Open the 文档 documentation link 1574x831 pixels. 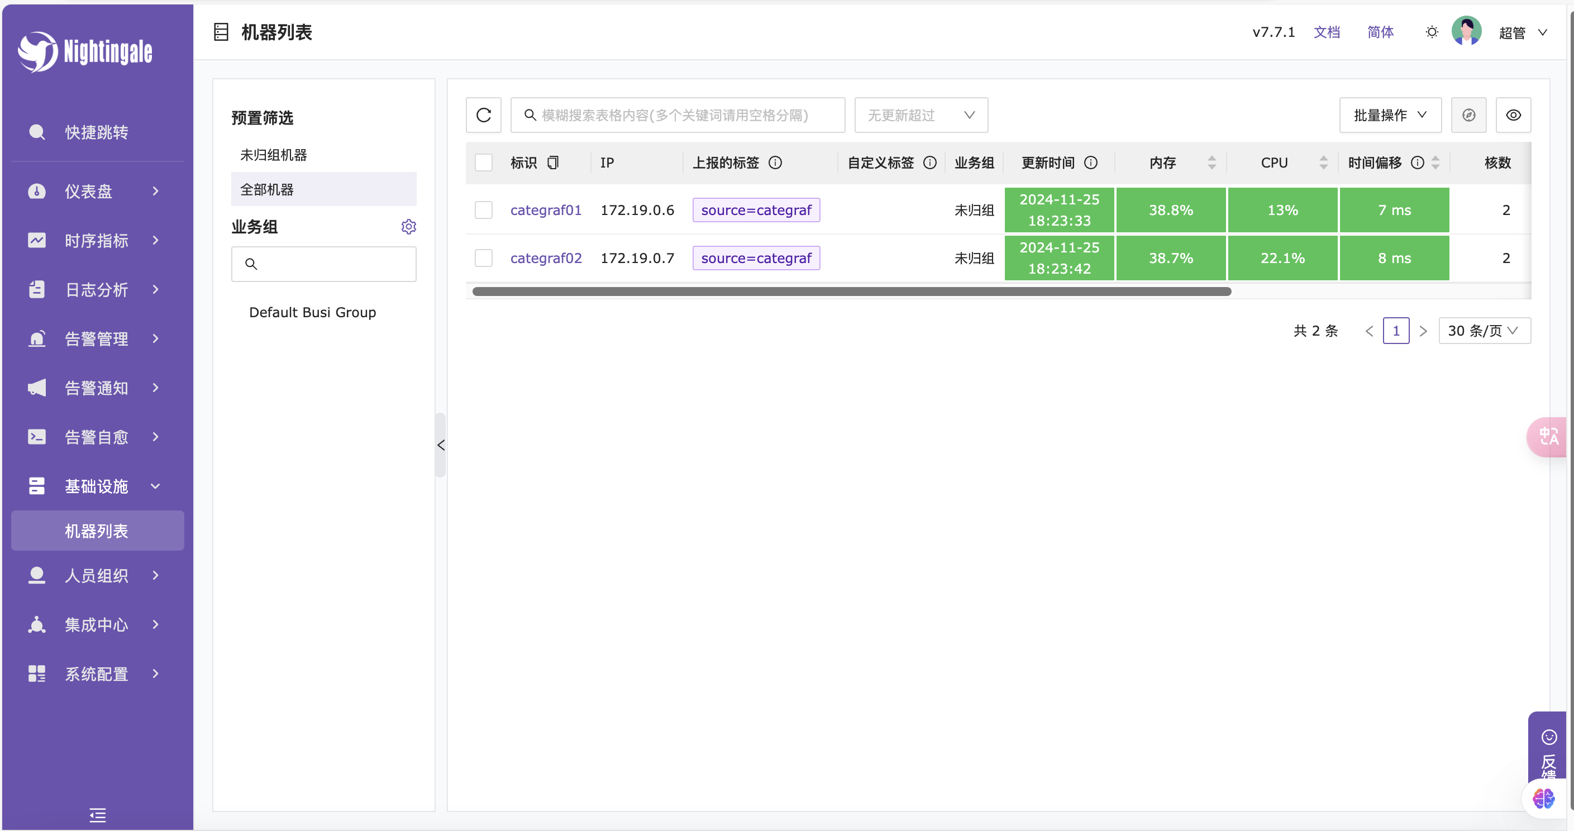coord(1327,32)
